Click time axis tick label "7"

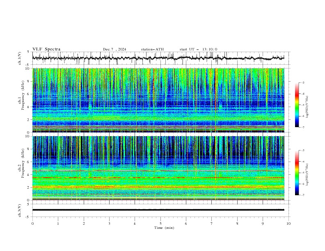tap(212, 224)
